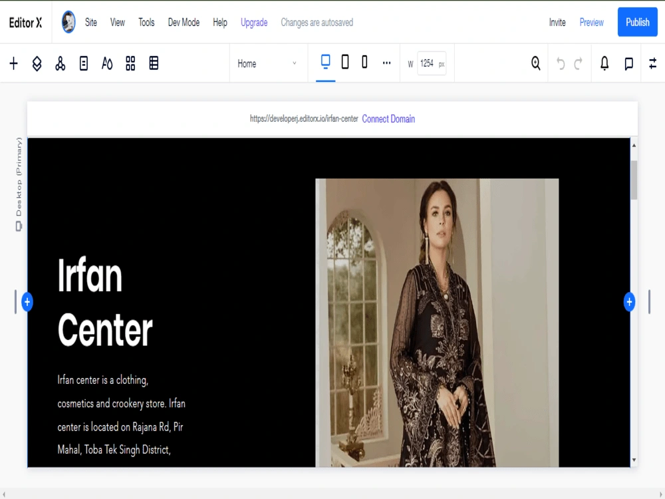Open the Layers panel icon
Viewport: 665px width, 499px height.
coord(37,63)
